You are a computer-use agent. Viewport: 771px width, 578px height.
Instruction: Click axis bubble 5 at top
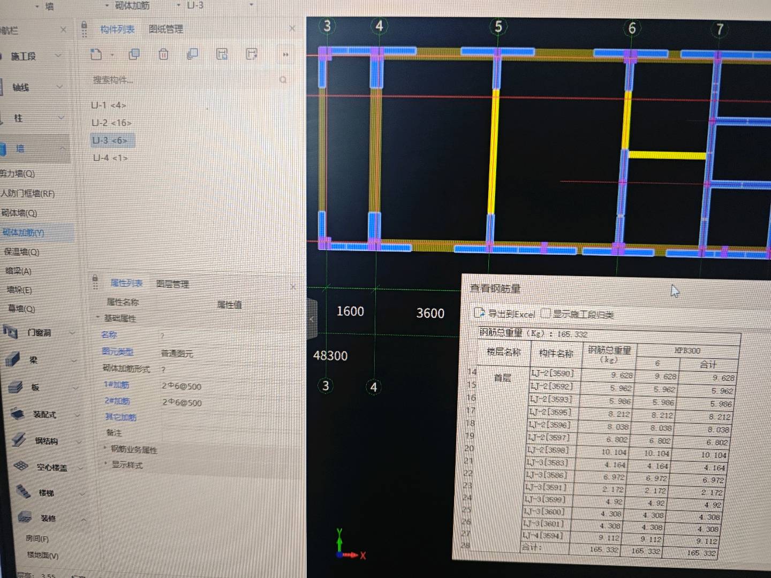pos(498,27)
